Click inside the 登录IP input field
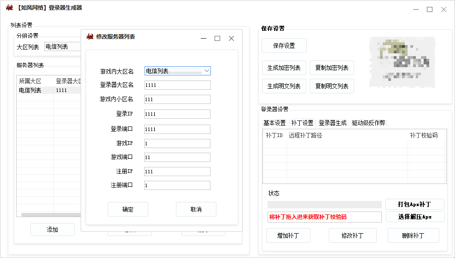The width and height of the screenshot is (455, 258). [x=177, y=114]
